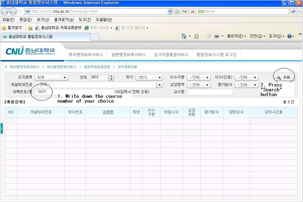Open the 보기(V) menu

pyautogui.click(x=43, y=20)
